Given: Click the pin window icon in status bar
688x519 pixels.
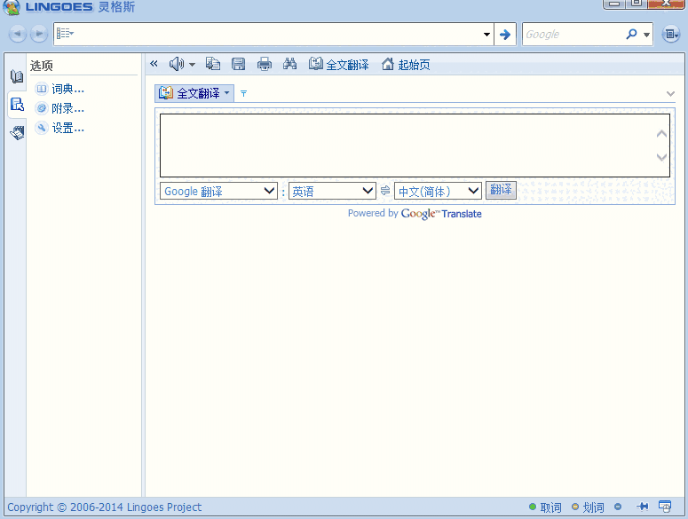Looking at the screenshot, I should (x=643, y=507).
